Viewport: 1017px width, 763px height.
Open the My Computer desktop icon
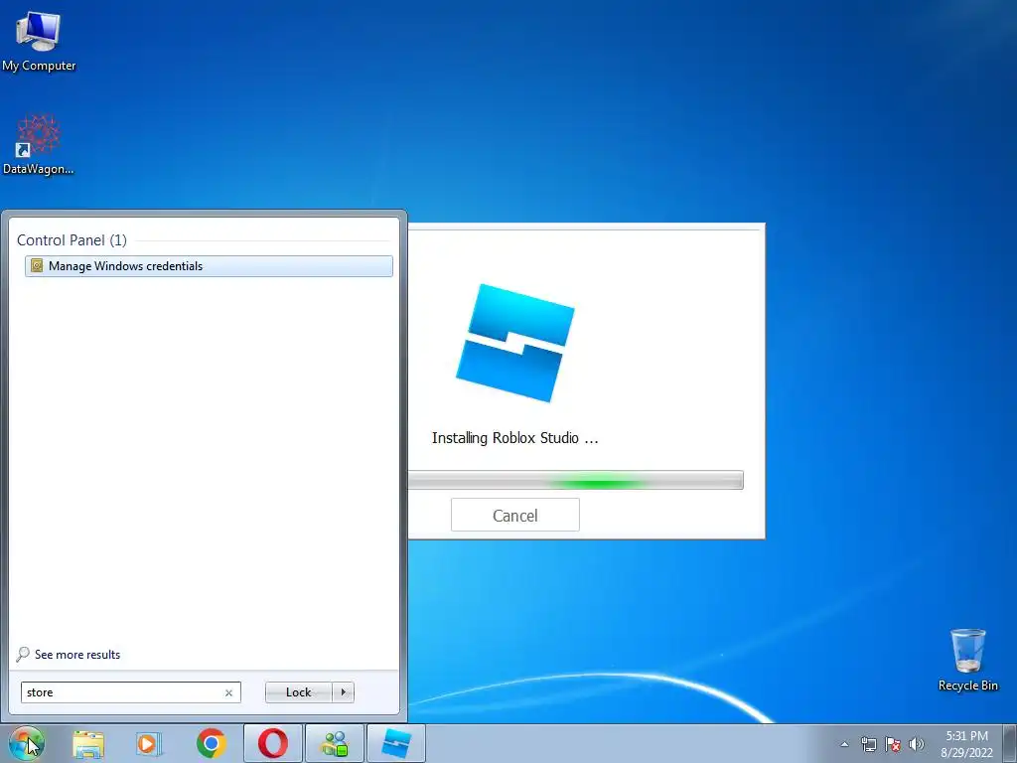tap(39, 41)
